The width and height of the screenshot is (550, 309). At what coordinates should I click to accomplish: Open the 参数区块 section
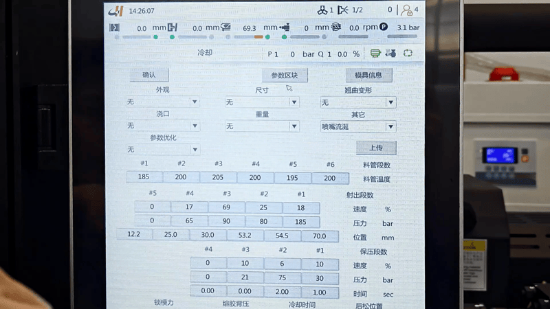coord(284,75)
